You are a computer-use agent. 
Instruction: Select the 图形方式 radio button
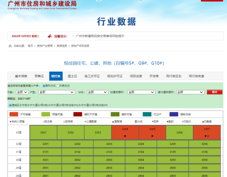[44, 86]
